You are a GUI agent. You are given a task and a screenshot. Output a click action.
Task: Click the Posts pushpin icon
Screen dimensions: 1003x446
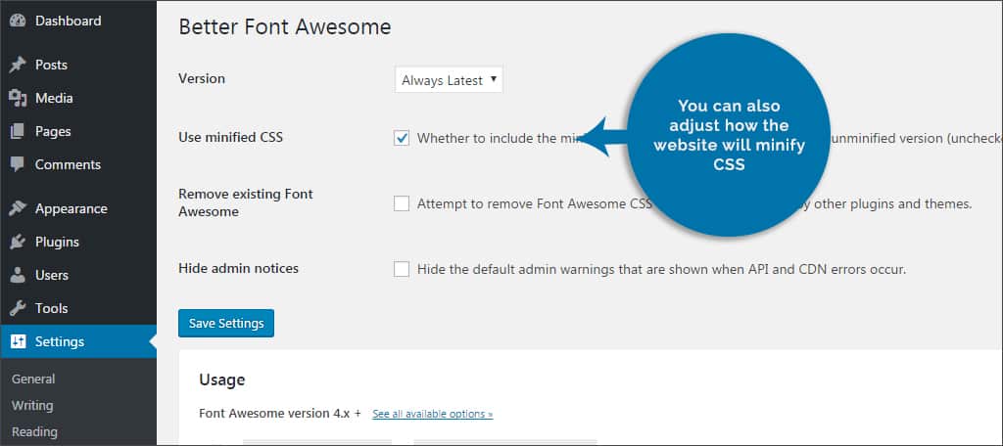pyautogui.click(x=18, y=65)
